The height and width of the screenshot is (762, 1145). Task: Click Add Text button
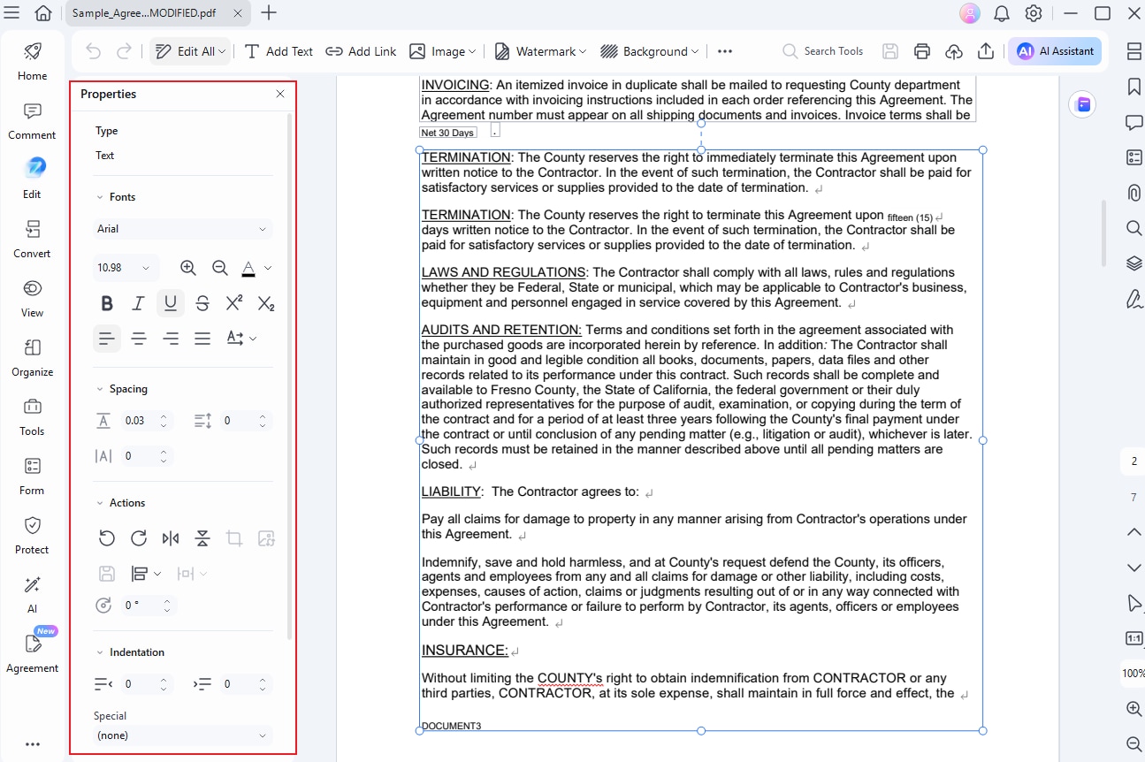279,51
